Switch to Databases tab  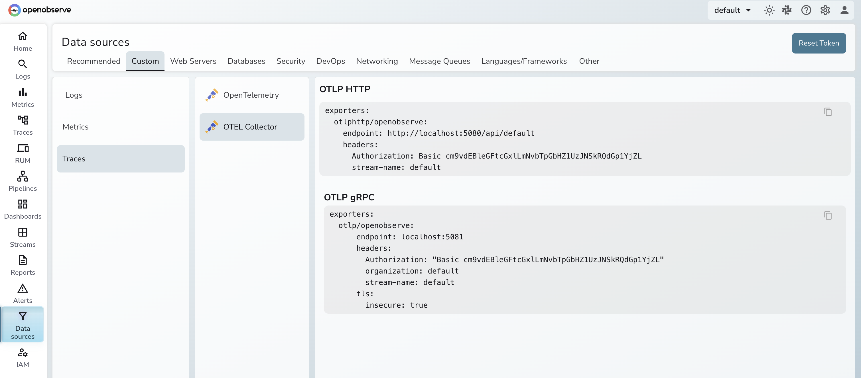click(246, 61)
